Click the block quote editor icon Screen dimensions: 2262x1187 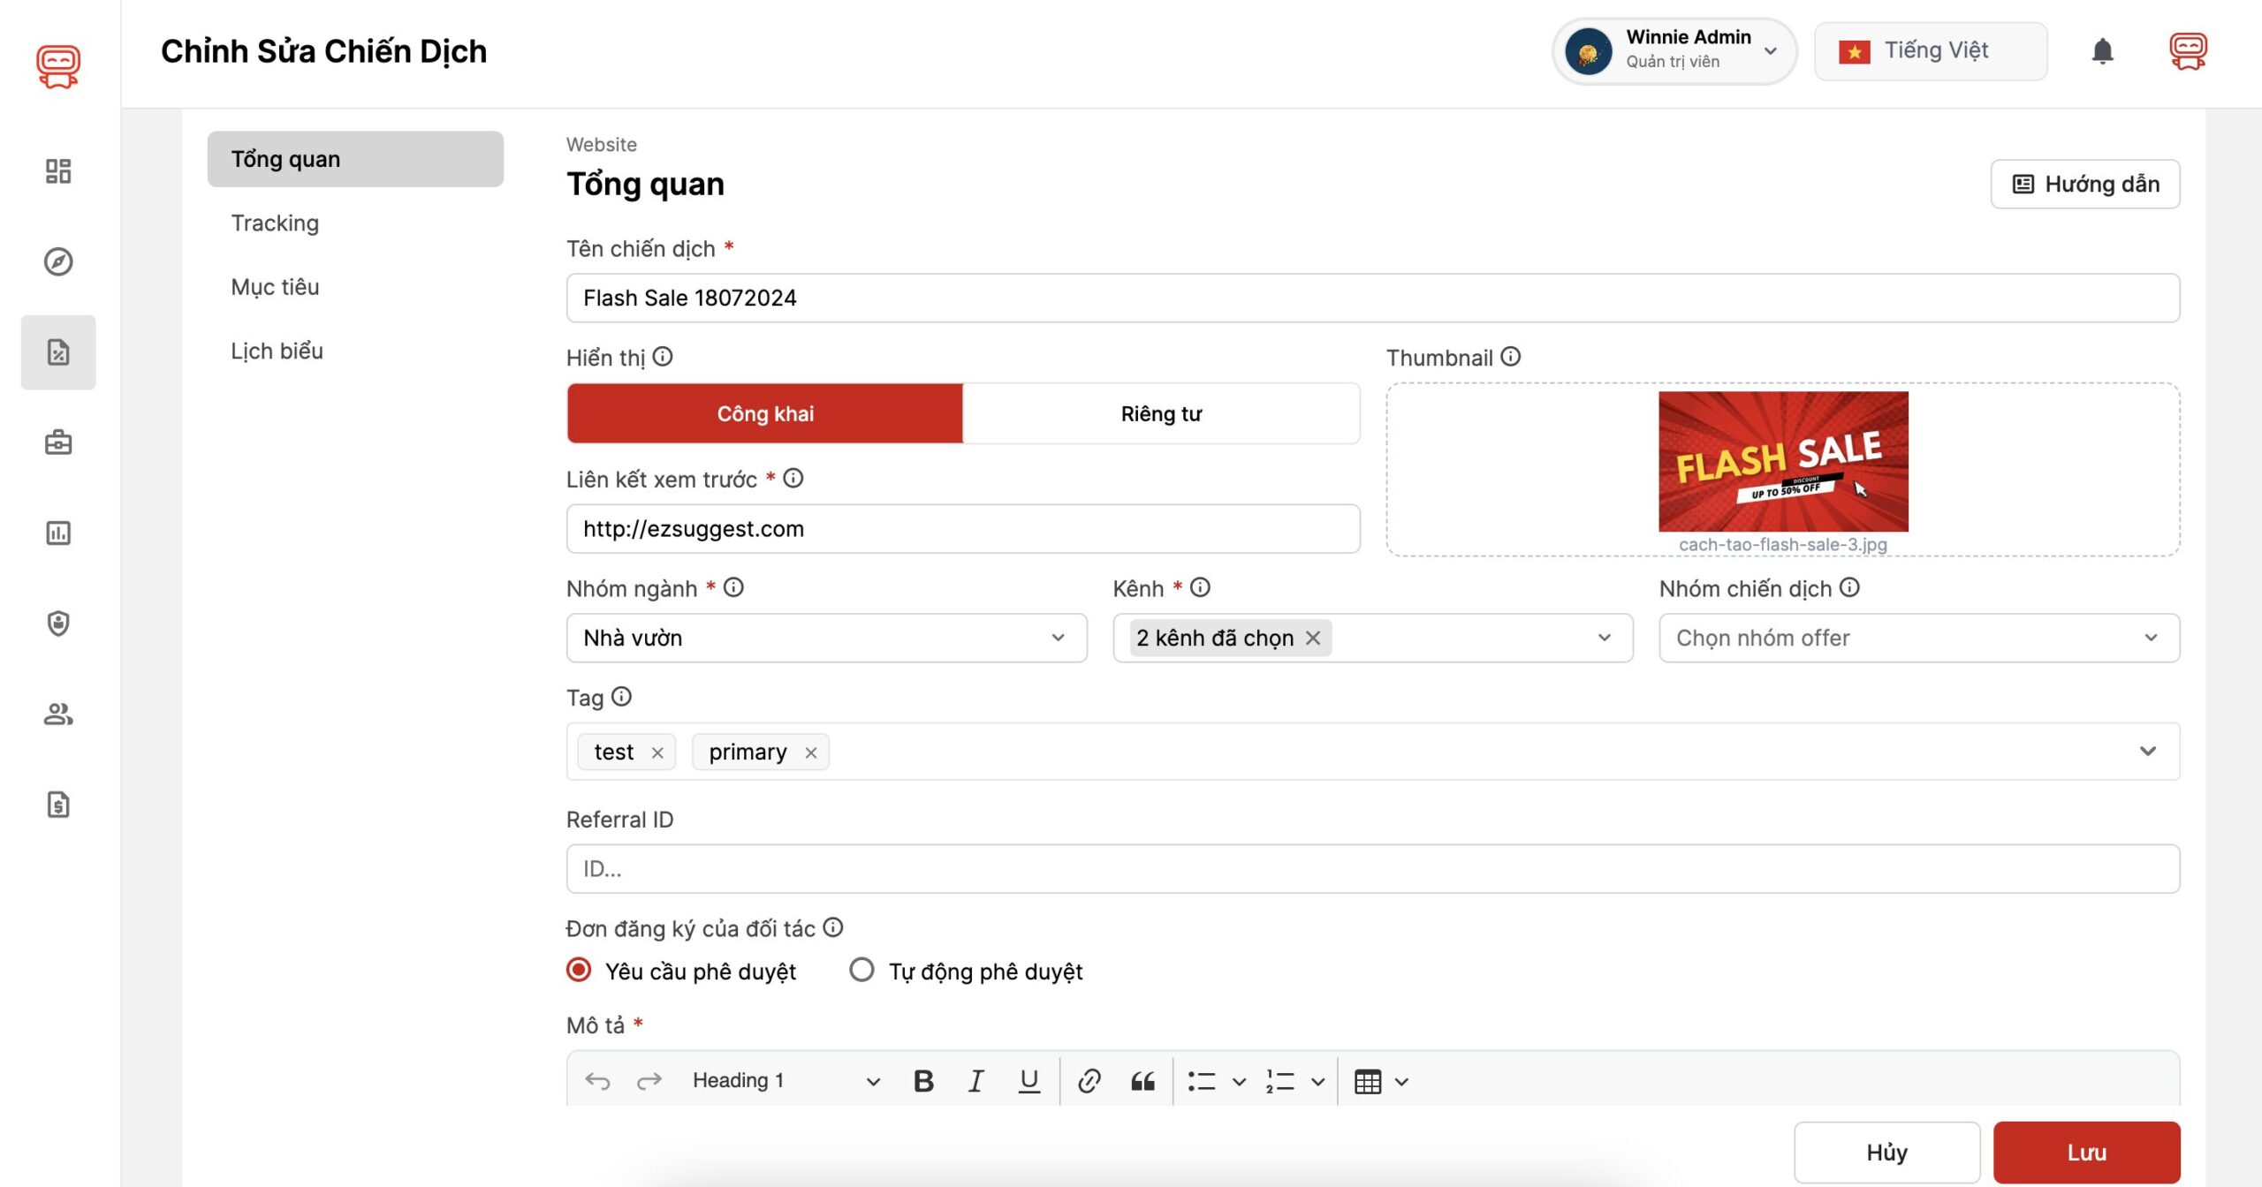coord(1142,1080)
